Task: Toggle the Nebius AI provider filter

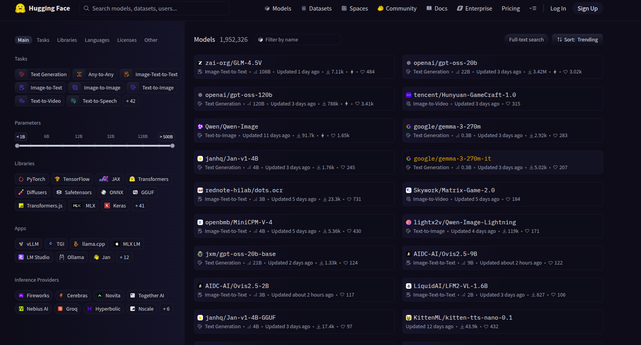Action: [x=33, y=309]
